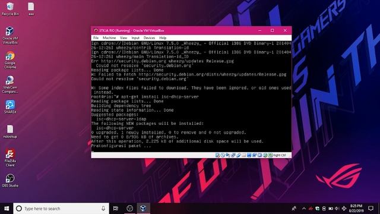Click the terminal line 'apt-get install isc-dhcp-server'
Image resolution: width=380 pixels, height=214 pixels.
click(x=160, y=96)
